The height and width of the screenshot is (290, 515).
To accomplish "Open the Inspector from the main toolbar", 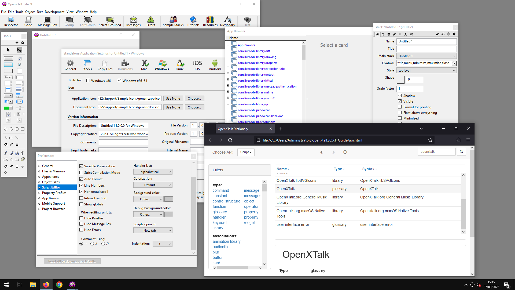I will click(11, 21).
